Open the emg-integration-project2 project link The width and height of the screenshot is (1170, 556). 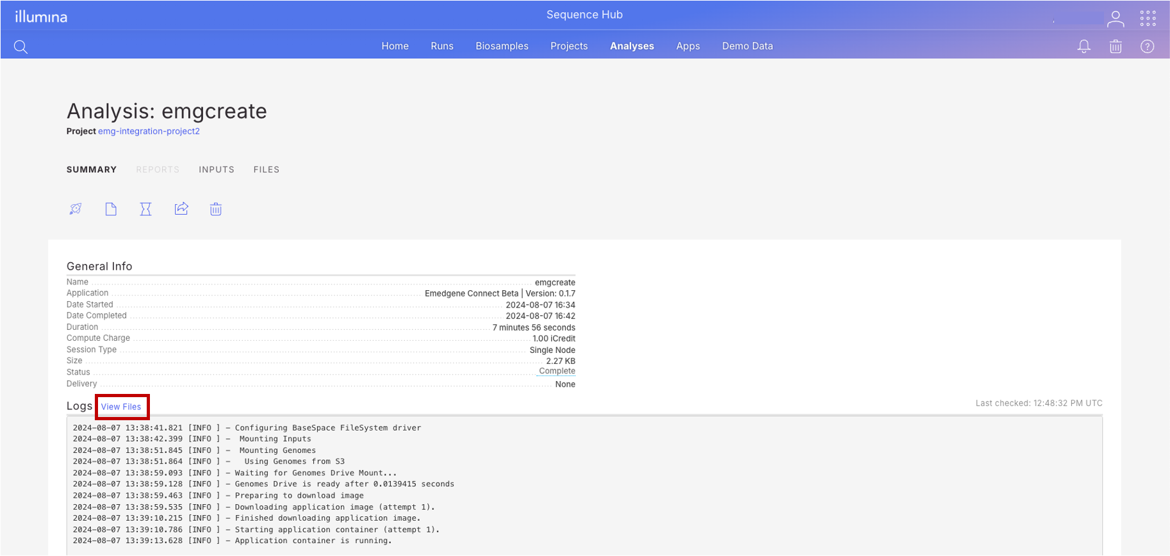[x=149, y=131]
